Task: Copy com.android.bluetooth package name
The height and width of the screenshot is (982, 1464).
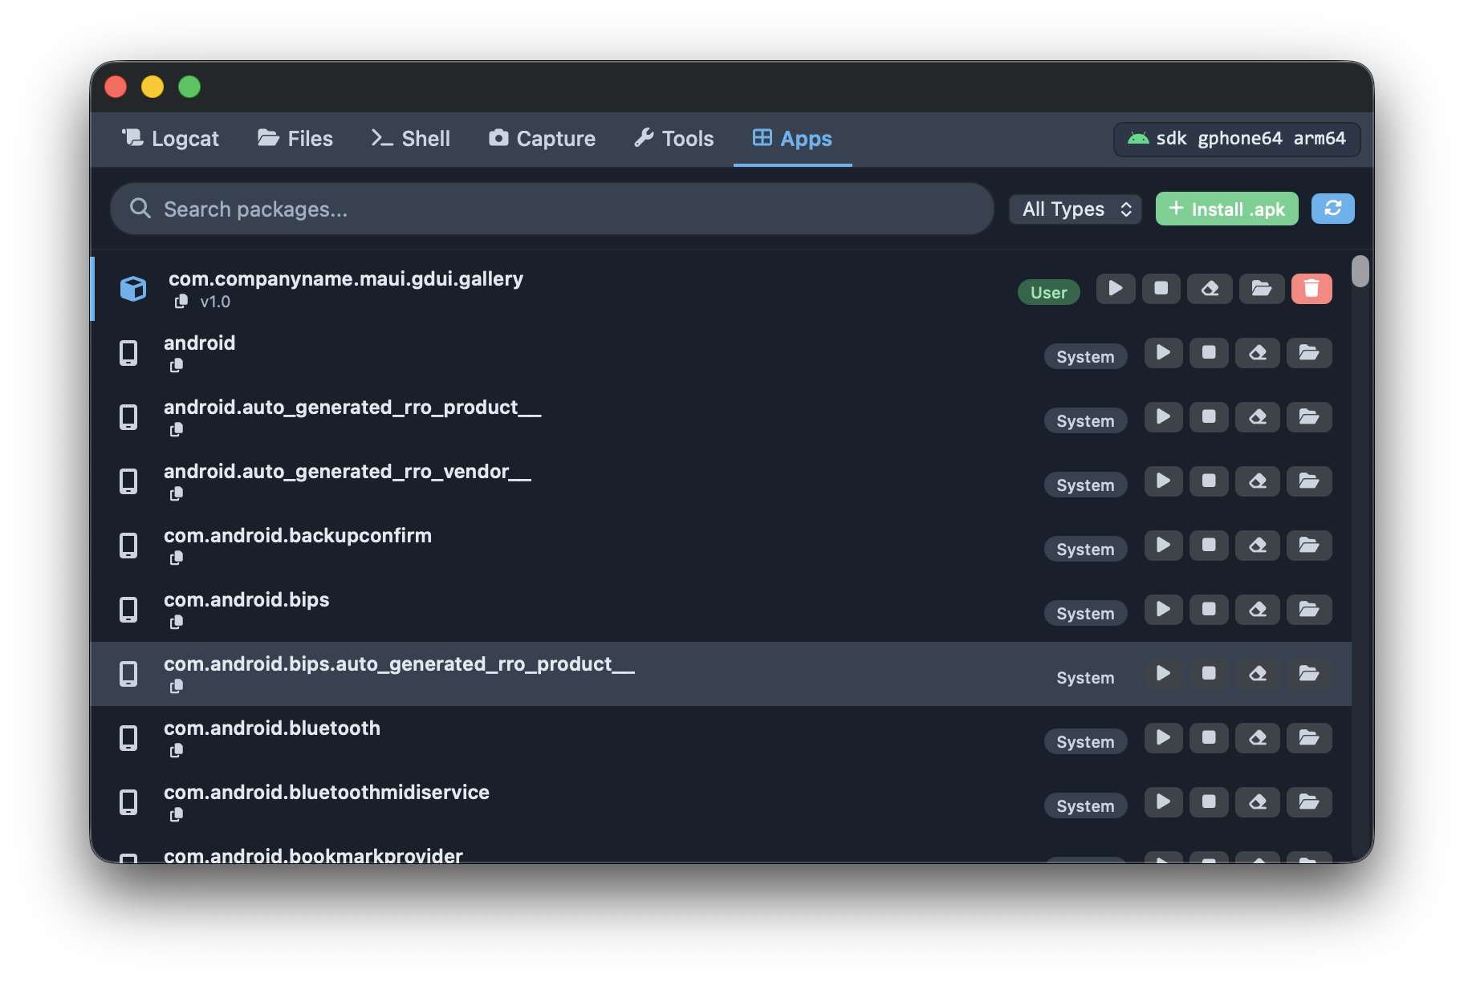Action: pyautogui.click(x=177, y=751)
